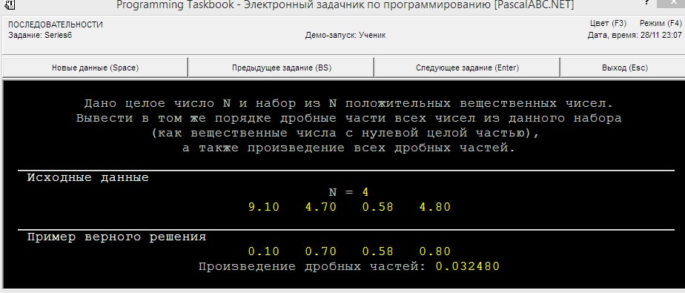Select the input value 4.80
The height and width of the screenshot is (293, 685).
point(435,207)
